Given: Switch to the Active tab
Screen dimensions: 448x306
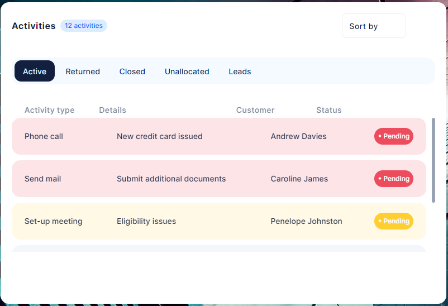Looking at the screenshot, I should [35, 71].
